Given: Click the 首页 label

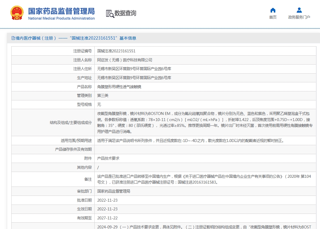Looking at the screenshot, I should tap(273, 17).
